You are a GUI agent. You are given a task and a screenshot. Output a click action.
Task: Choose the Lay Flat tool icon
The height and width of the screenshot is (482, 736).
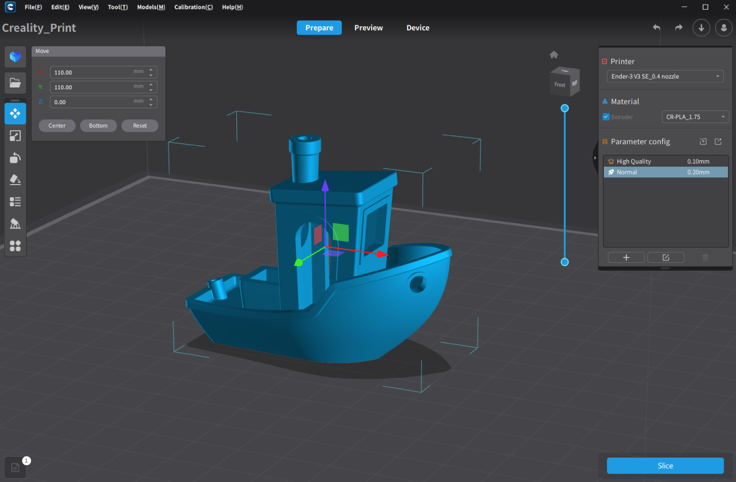coord(15,180)
